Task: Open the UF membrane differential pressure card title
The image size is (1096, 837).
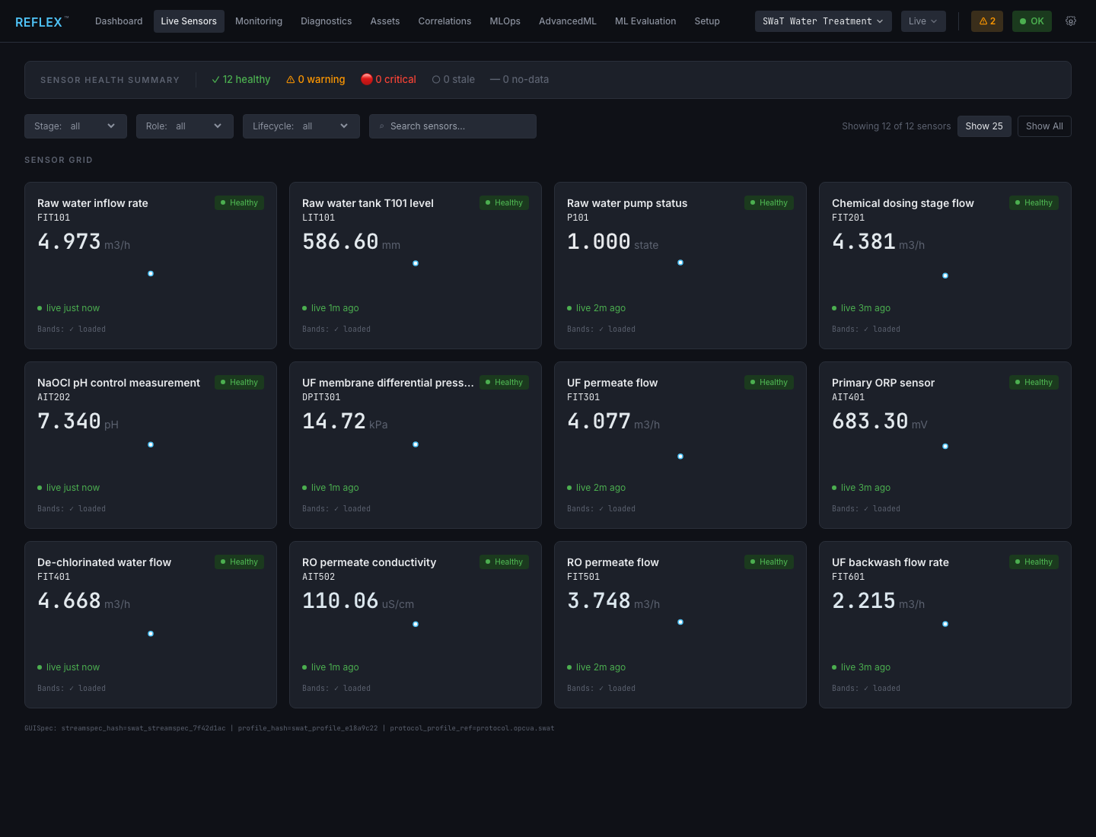Action: coord(388,383)
